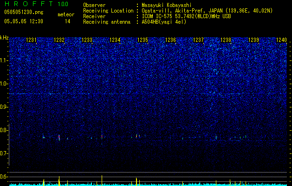Click the Receiving Location label
This screenshot has height=186, width=292.
pos(108,11)
